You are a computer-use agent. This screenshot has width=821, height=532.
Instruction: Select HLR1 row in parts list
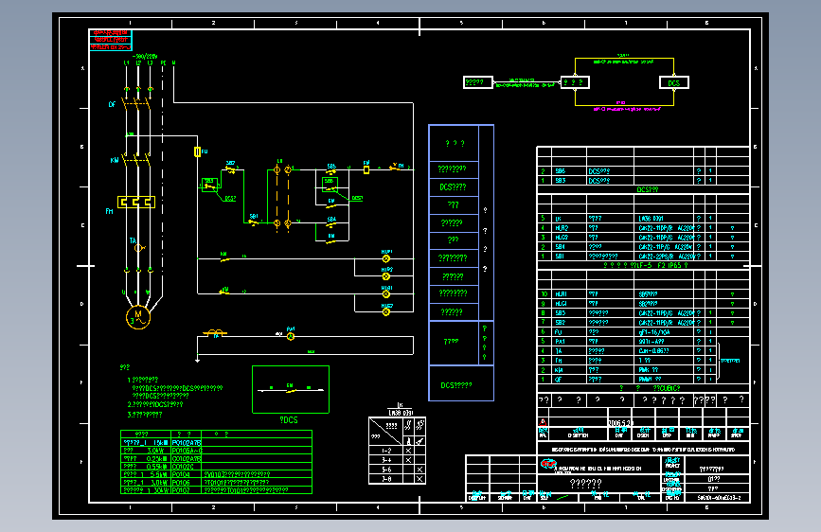coord(643,294)
